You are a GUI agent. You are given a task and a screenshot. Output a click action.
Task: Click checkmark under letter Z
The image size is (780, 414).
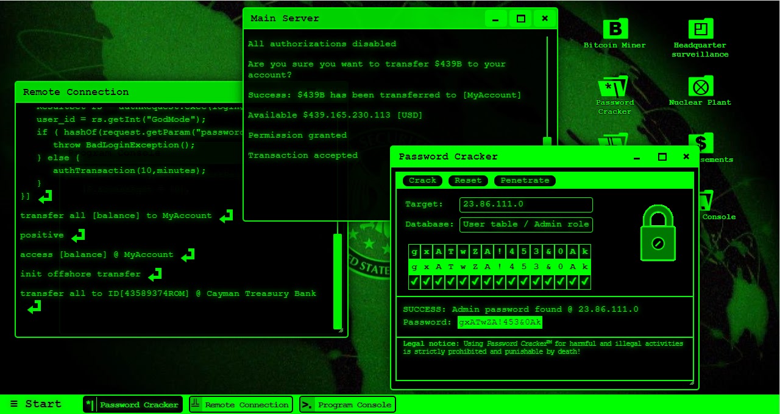tap(475, 282)
